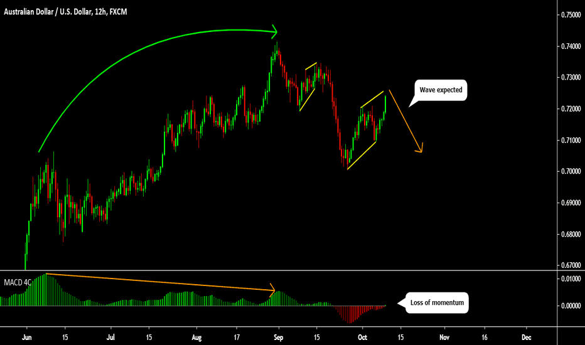The image size is (585, 345).
Task: Click the 0.73000 price axis label
Action: click(571, 77)
